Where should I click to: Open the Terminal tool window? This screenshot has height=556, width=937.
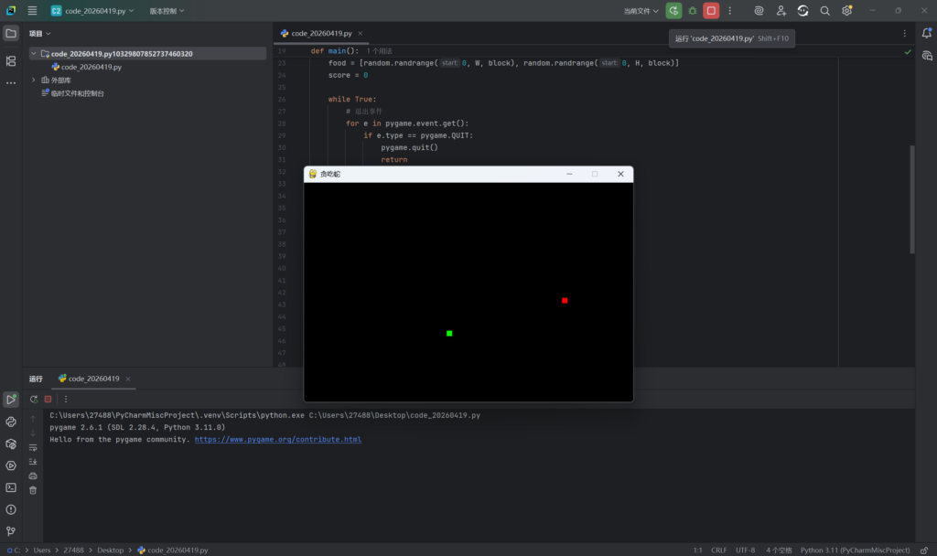point(11,487)
